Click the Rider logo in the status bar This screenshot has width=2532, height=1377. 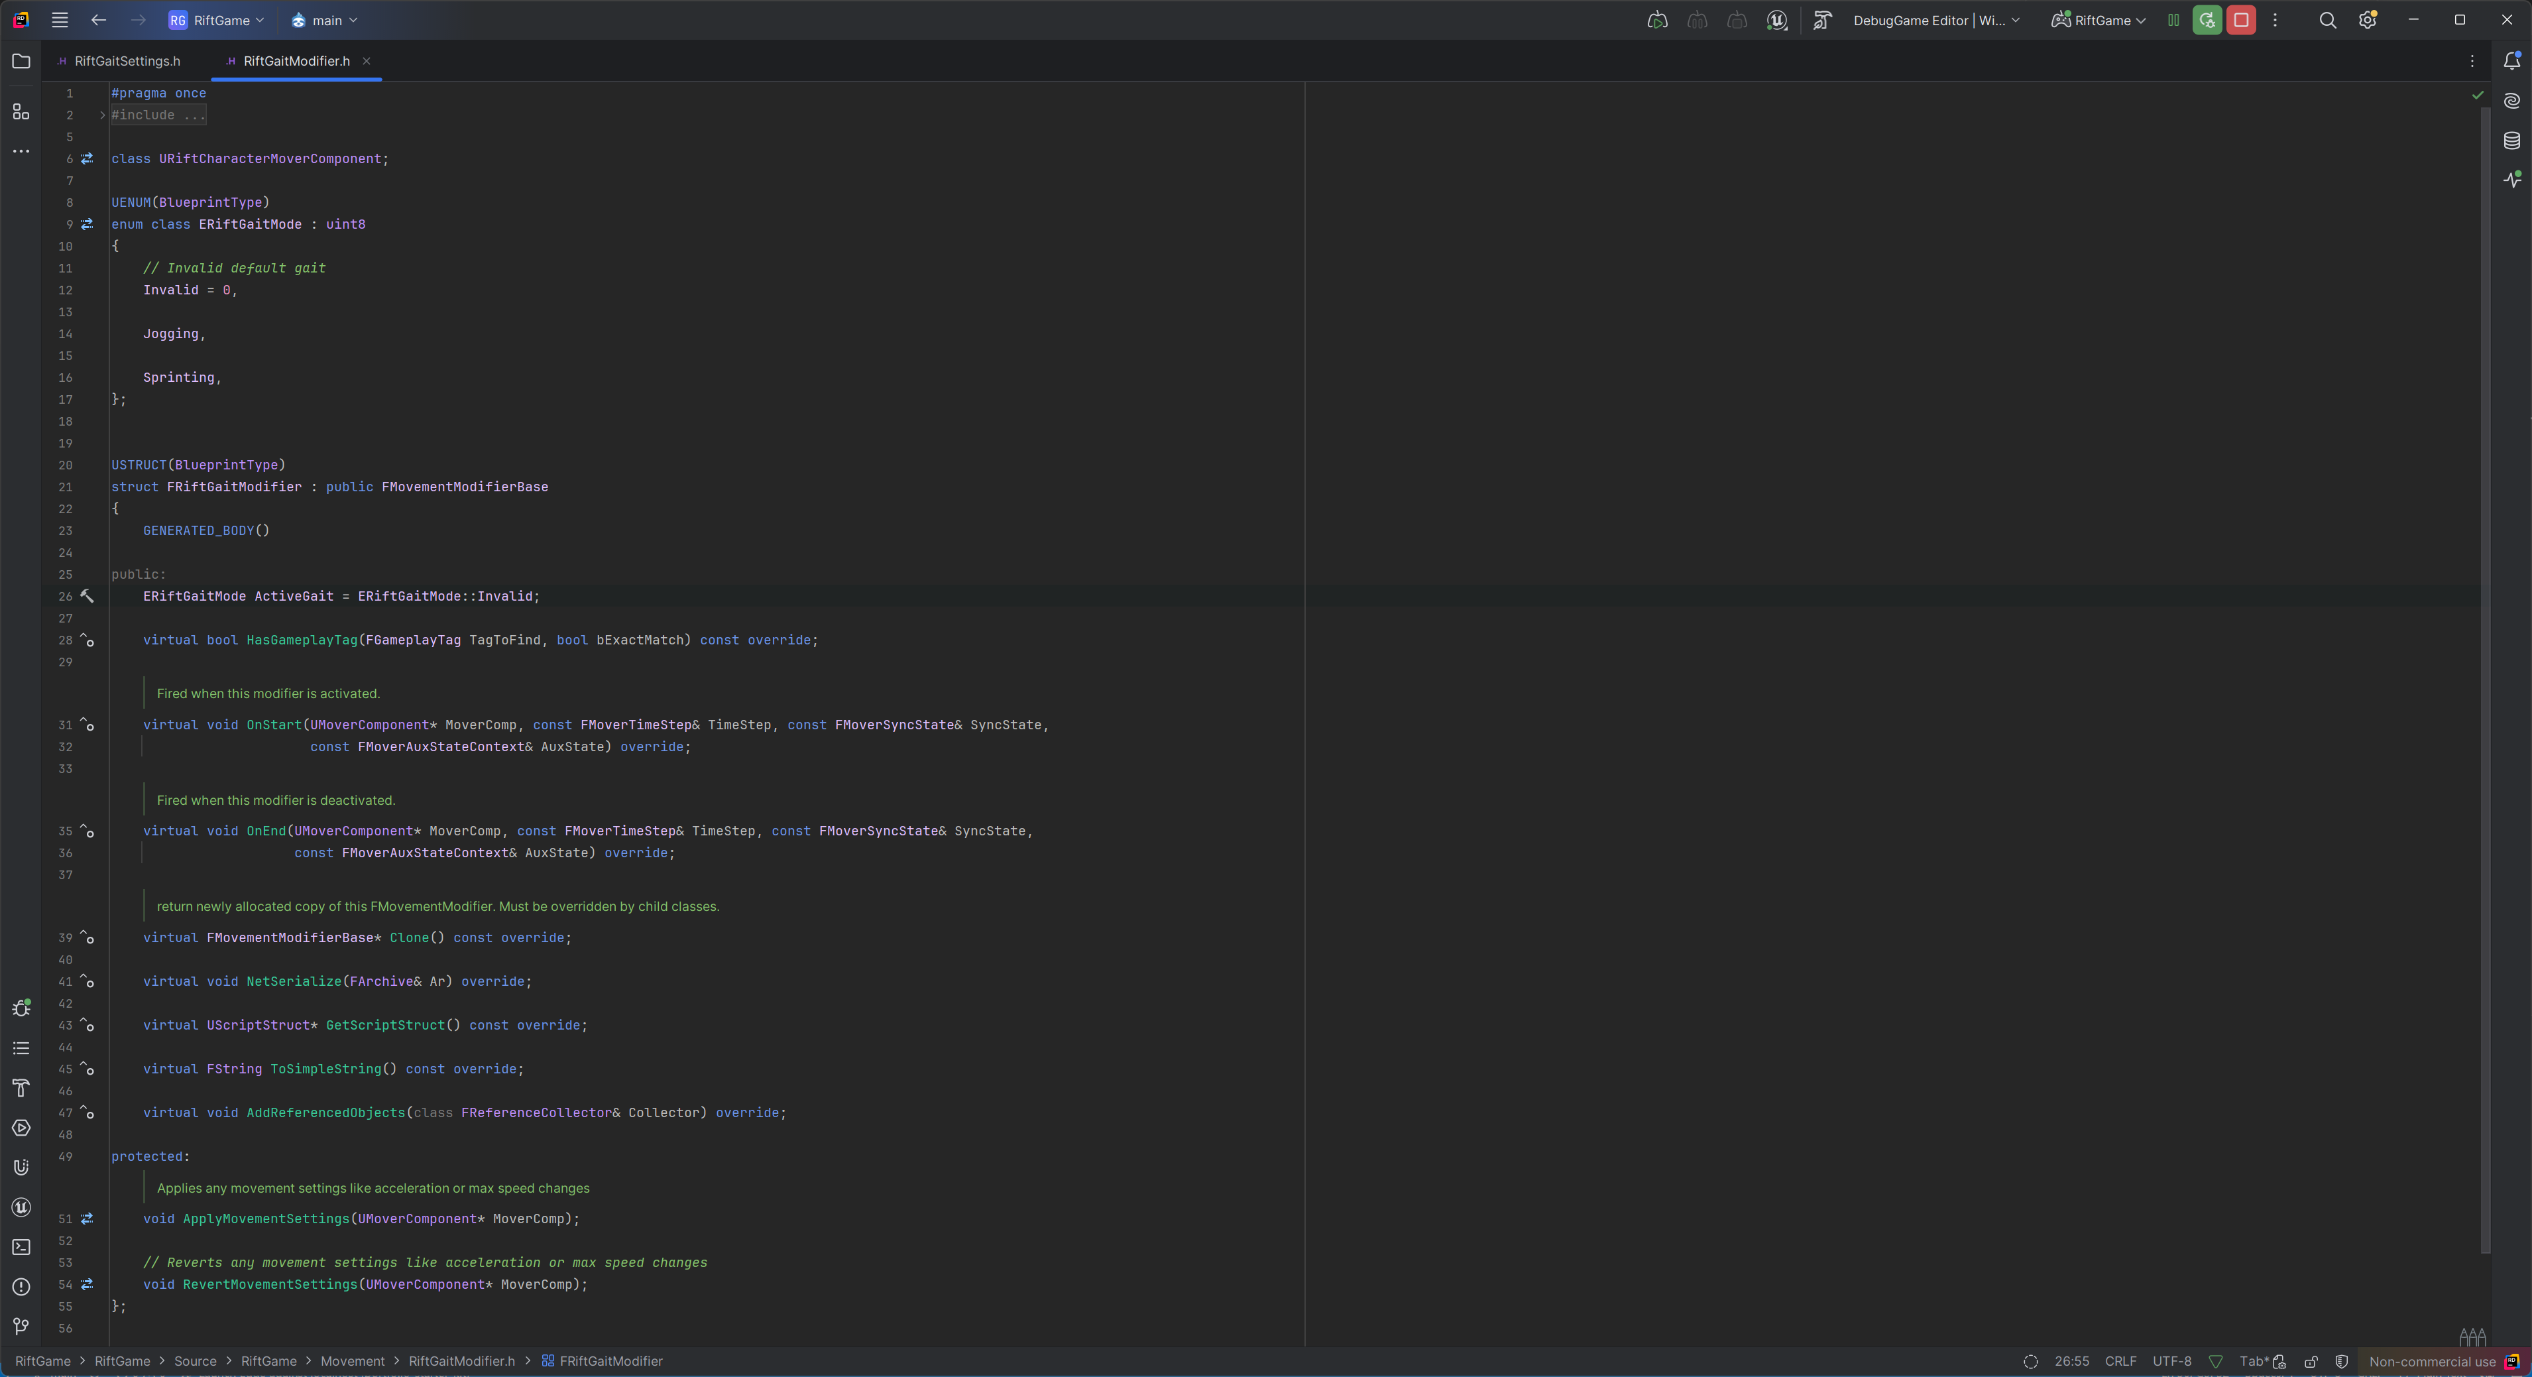2511,1361
